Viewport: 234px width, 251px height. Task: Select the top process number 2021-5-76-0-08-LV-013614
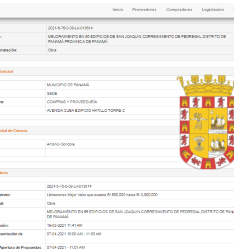pyautogui.click(x=70, y=28)
